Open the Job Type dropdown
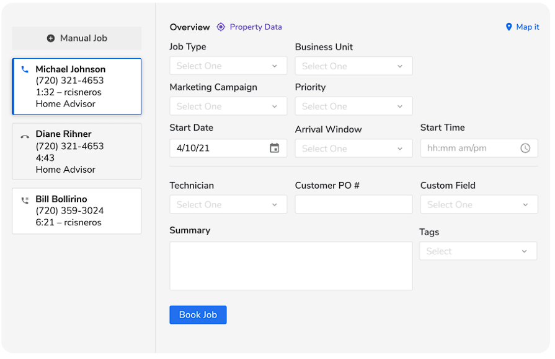This screenshot has width=555, height=359. coord(228,66)
